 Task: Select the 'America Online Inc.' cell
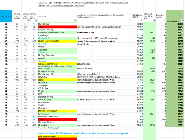click(58, 67)
